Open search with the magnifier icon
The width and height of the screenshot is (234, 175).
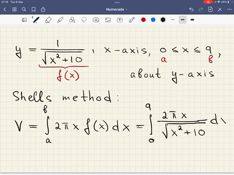click(24, 9)
